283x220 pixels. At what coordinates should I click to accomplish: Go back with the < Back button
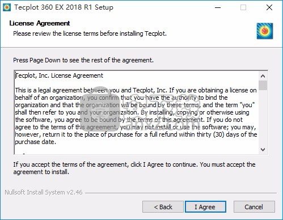coord(163,207)
